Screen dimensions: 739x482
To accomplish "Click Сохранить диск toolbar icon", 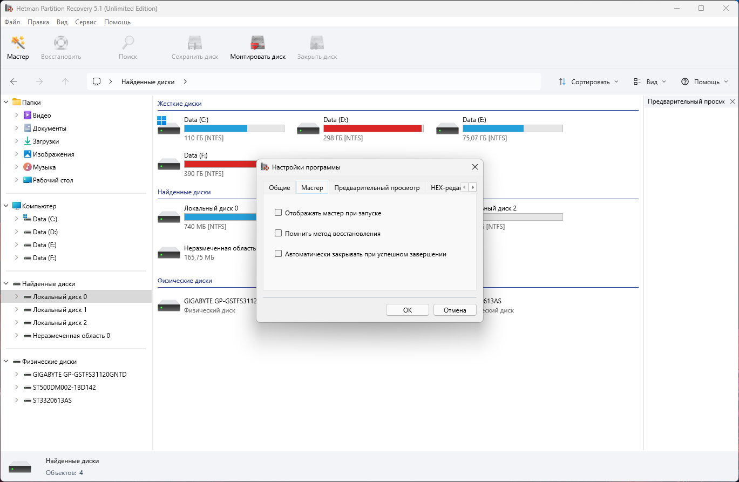I will (x=195, y=43).
